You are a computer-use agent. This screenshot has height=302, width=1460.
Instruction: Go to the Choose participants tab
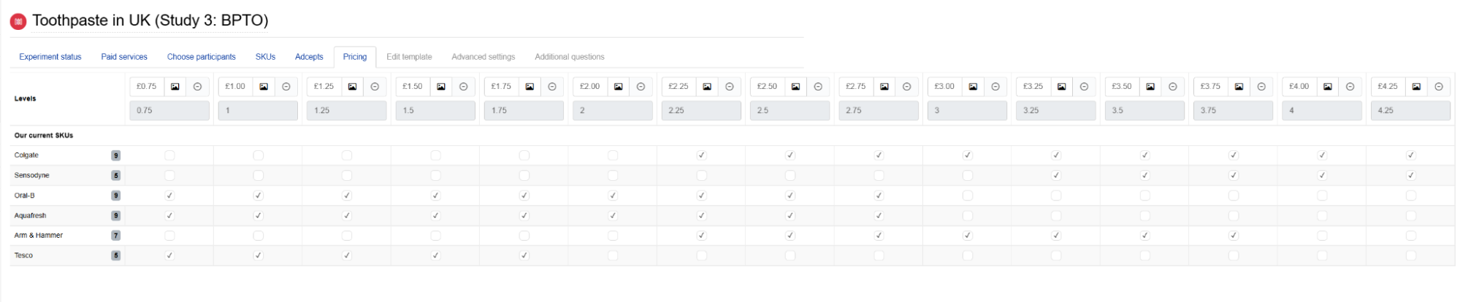pyautogui.click(x=202, y=57)
